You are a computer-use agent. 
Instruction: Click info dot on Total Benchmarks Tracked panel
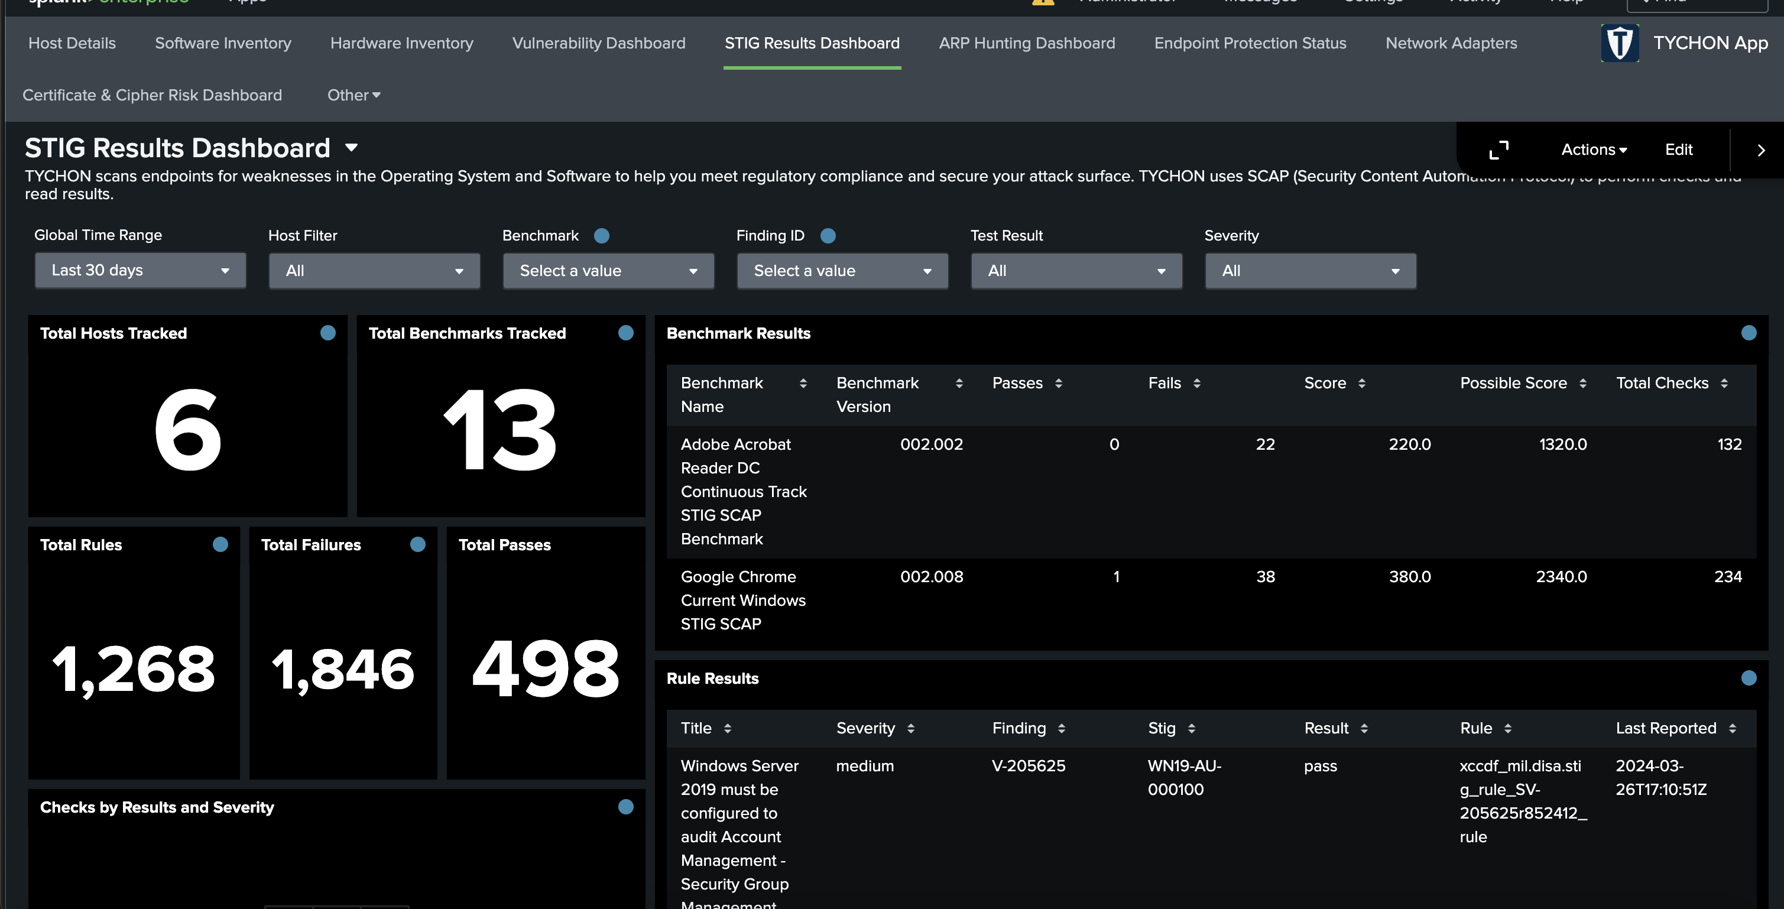(626, 333)
